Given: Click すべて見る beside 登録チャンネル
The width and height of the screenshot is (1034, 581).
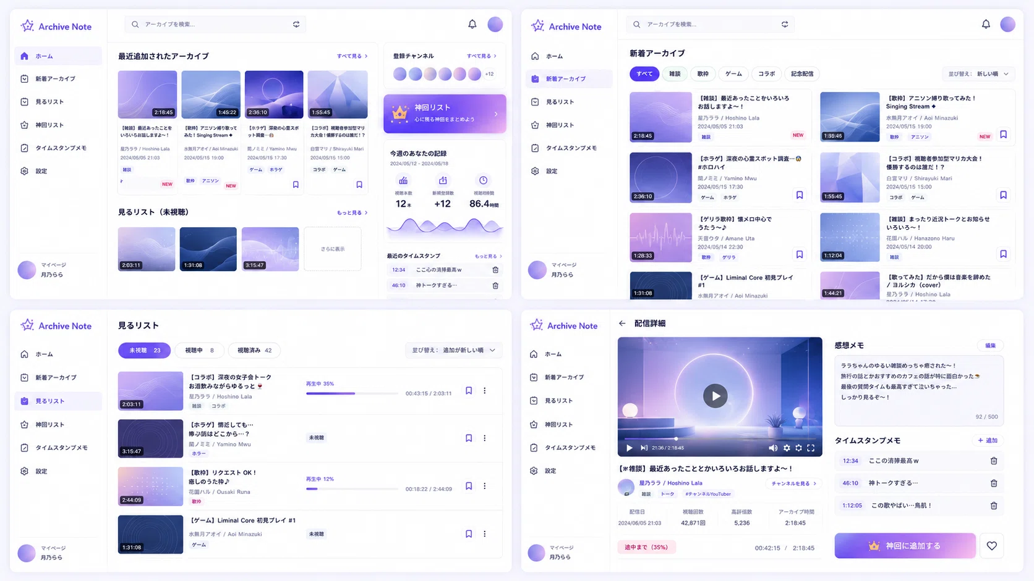Looking at the screenshot, I should (482, 56).
